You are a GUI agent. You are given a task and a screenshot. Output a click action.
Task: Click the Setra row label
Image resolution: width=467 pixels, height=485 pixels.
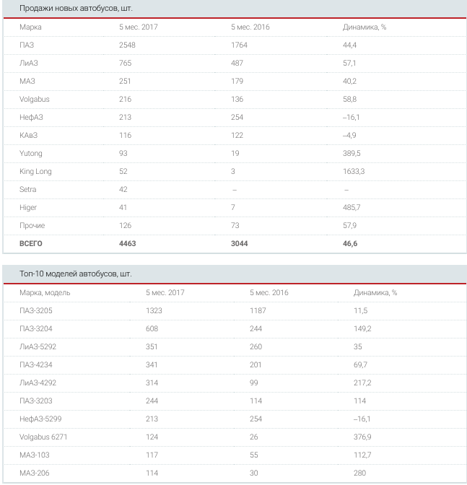27,189
